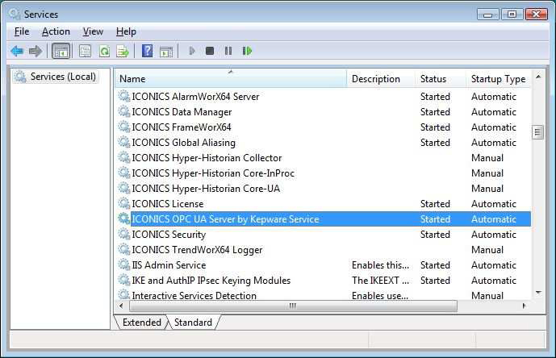Screen dimensions: 556x358
Task: Click the horizontal scrollbar thumb
Action: tap(293, 306)
